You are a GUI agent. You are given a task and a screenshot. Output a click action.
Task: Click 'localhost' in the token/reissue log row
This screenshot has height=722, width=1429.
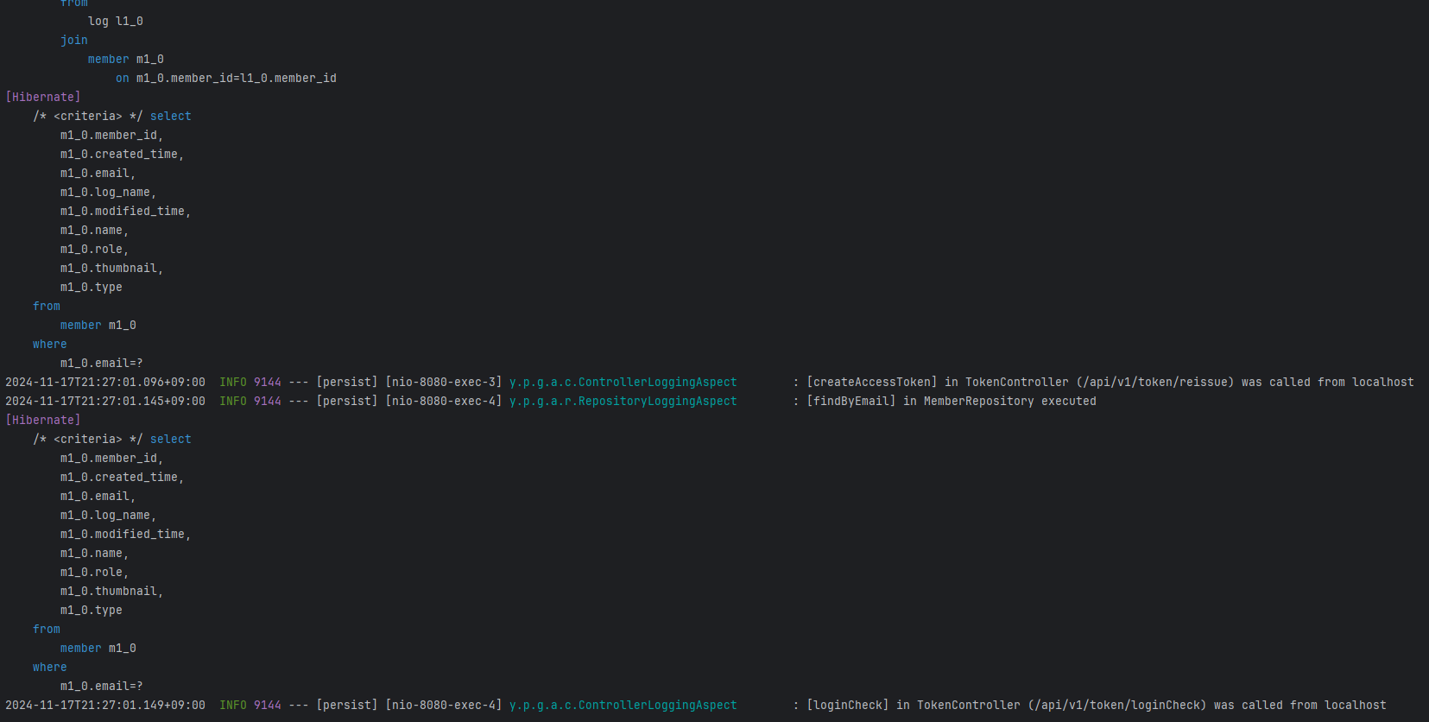[x=1383, y=382]
